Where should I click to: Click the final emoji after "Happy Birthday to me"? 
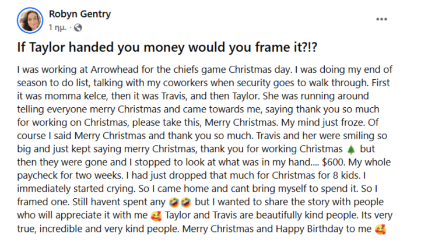pyautogui.click(x=381, y=230)
